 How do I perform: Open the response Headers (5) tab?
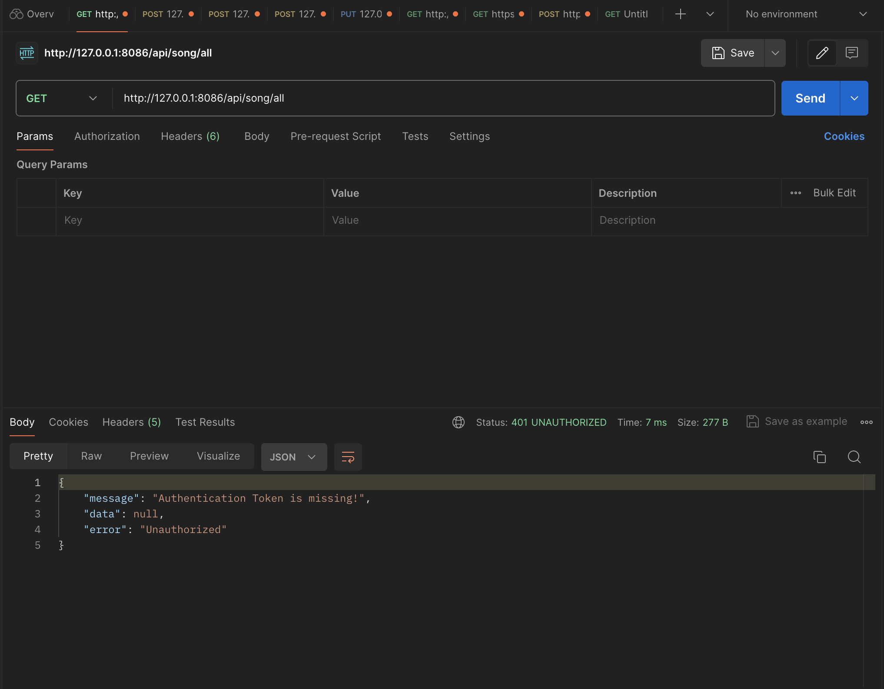(x=132, y=422)
